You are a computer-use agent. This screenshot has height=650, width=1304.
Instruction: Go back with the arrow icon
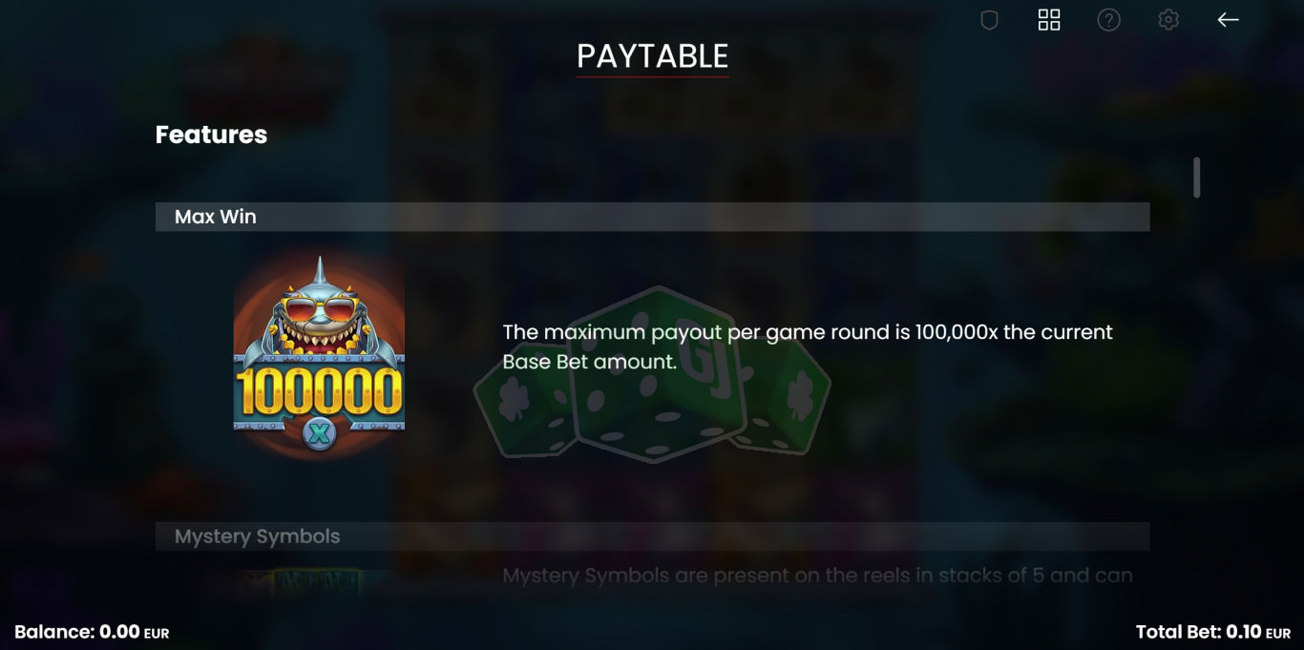point(1228,20)
